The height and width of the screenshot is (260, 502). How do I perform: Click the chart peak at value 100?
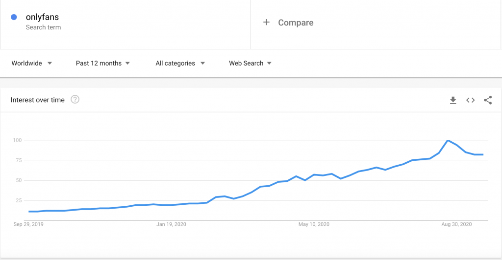pyautogui.click(x=448, y=140)
